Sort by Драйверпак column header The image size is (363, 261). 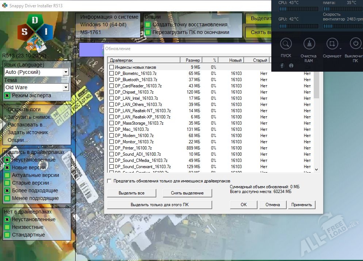click(x=144, y=60)
